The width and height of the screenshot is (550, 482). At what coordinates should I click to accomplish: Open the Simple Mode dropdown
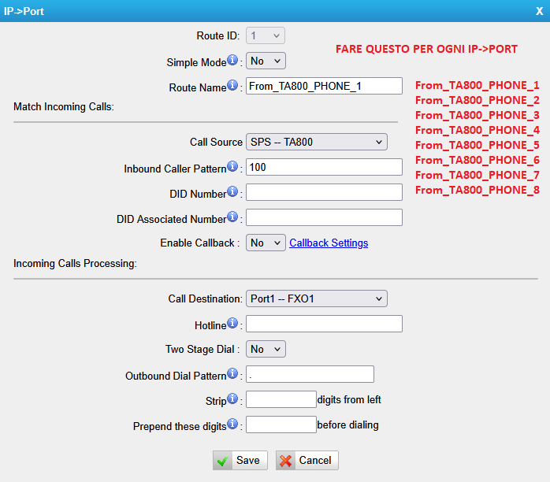266,61
